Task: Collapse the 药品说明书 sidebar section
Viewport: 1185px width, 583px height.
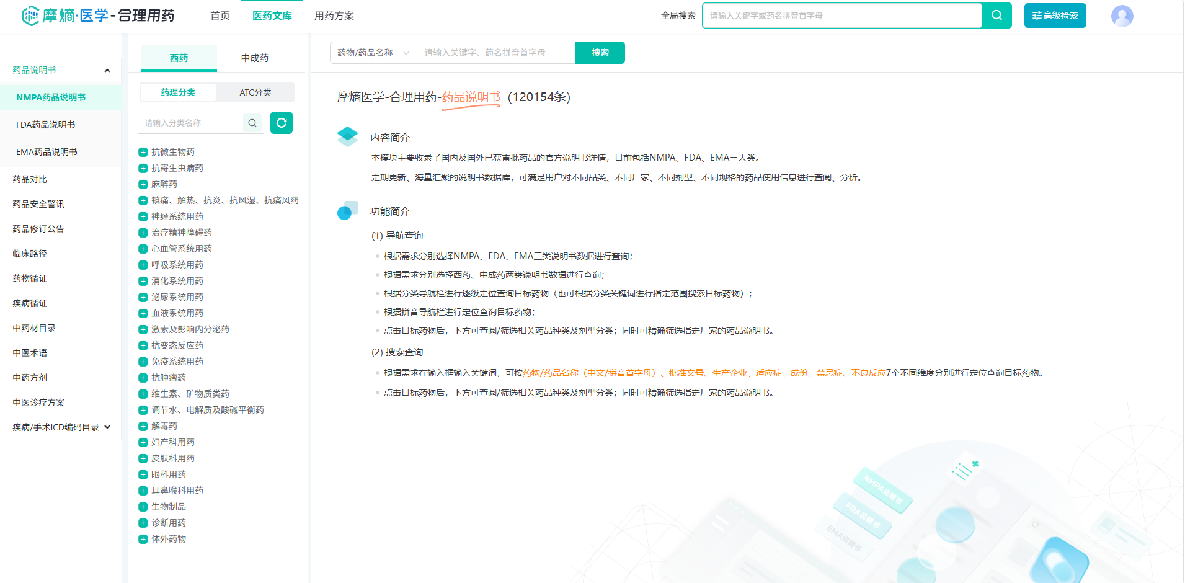Action: [107, 70]
